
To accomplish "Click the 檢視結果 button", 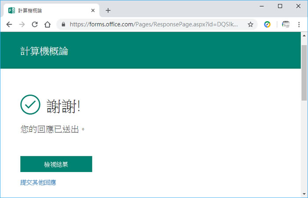I will (x=56, y=164).
